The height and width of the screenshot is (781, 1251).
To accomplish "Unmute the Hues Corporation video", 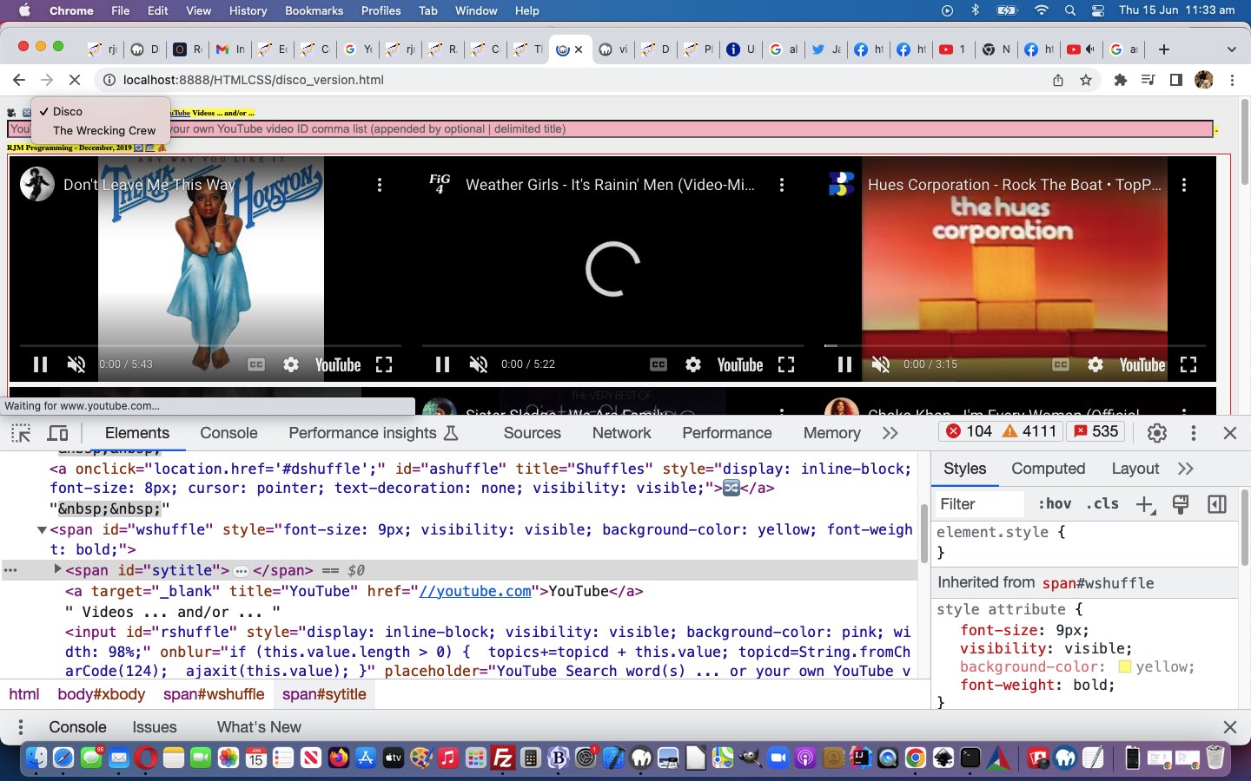I will [x=881, y=364].
